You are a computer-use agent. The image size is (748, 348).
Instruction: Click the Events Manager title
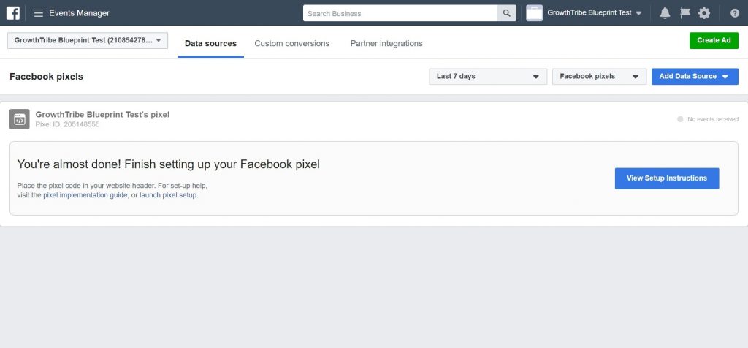pyautogui.click(x=79, y=13)
